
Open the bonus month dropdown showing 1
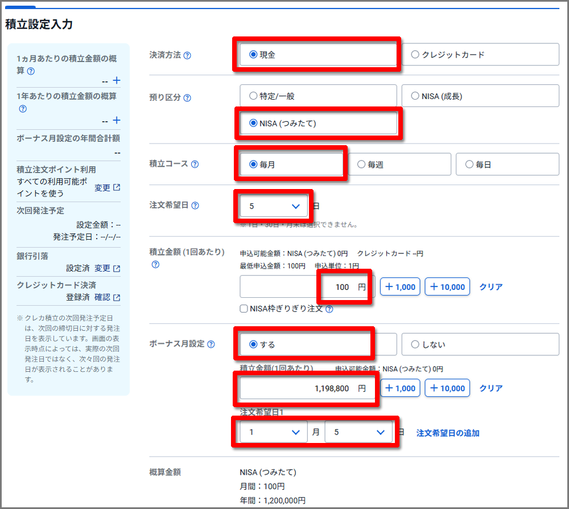point(273,433)
